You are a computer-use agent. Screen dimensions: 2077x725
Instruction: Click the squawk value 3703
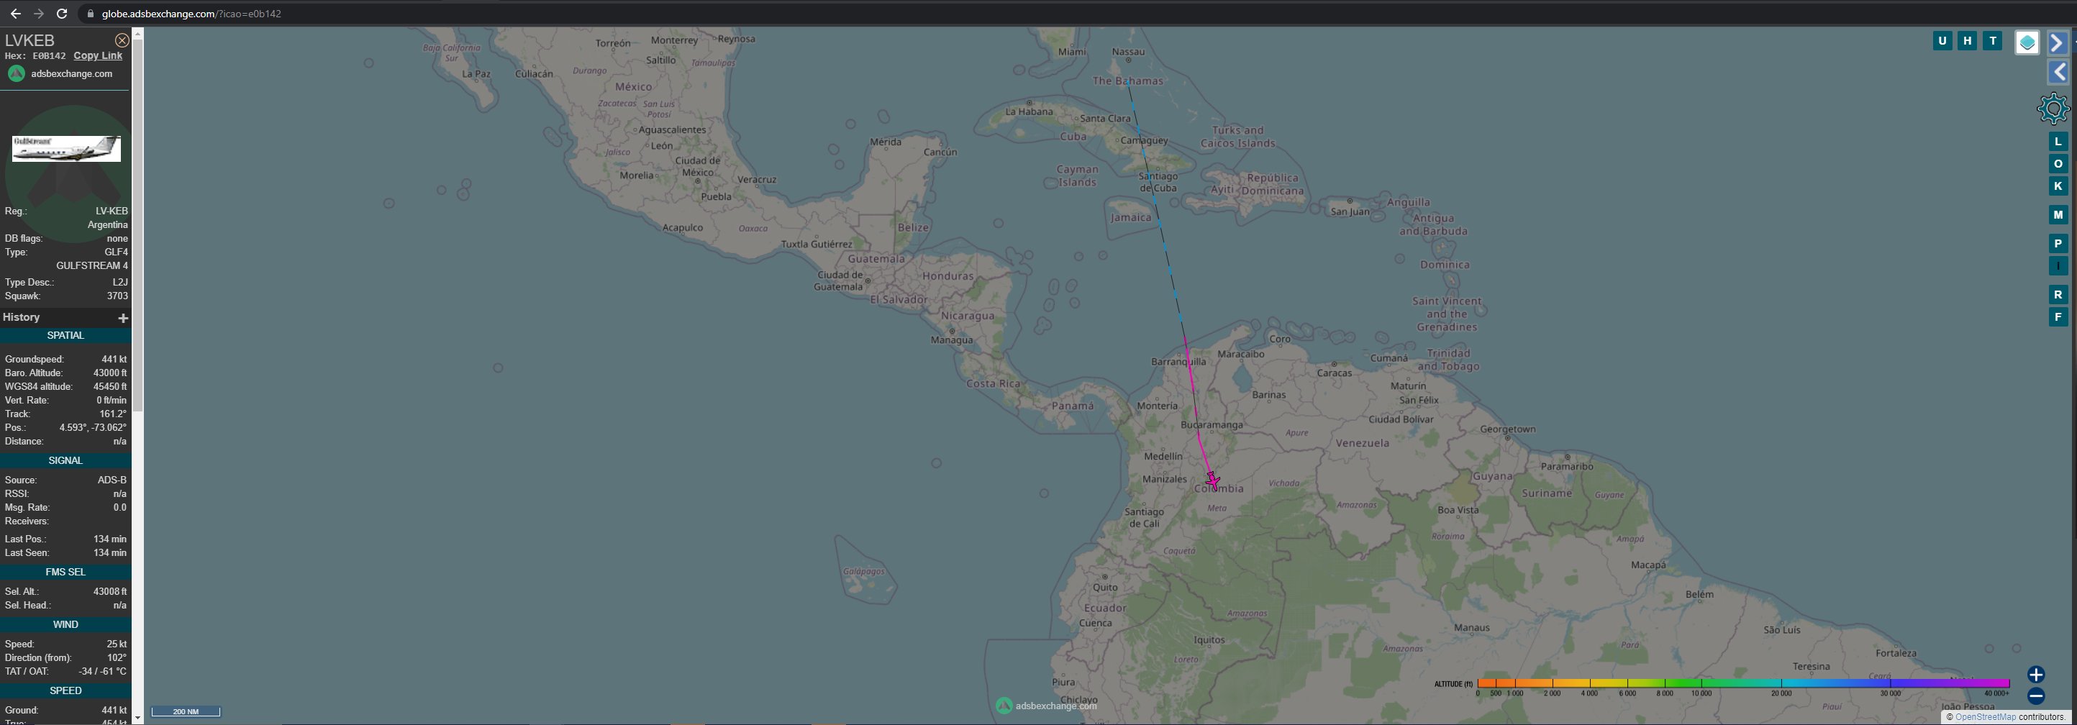coord(118,296)
